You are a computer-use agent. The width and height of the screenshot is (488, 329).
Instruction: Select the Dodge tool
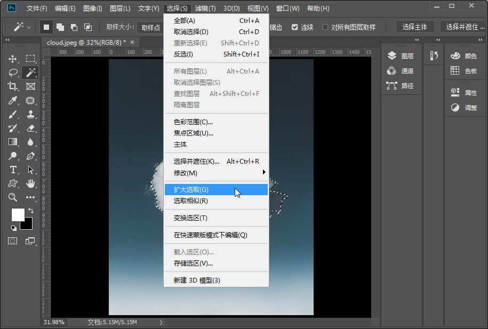click(x=13, y=156)
